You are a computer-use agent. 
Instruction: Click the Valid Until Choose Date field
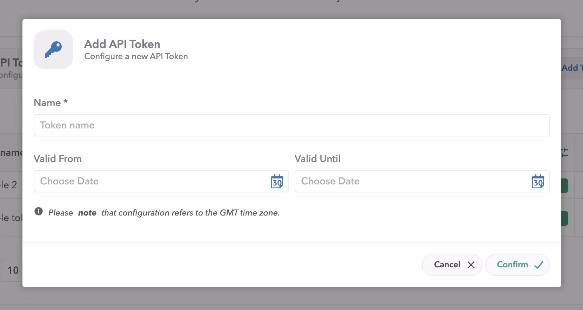coord(412,181)
